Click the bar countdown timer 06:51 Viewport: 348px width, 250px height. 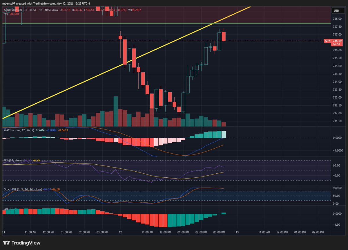click(x=336, y=44)
